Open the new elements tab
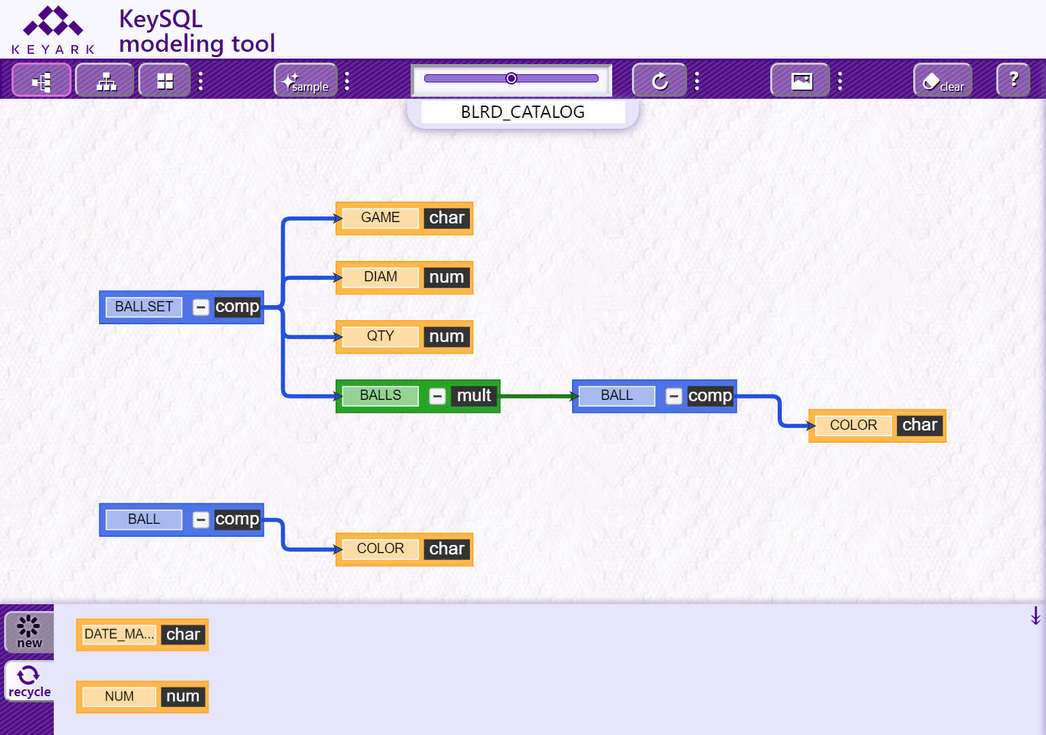The height and width of the screenshot is (735, 1046). pos(29,632)
